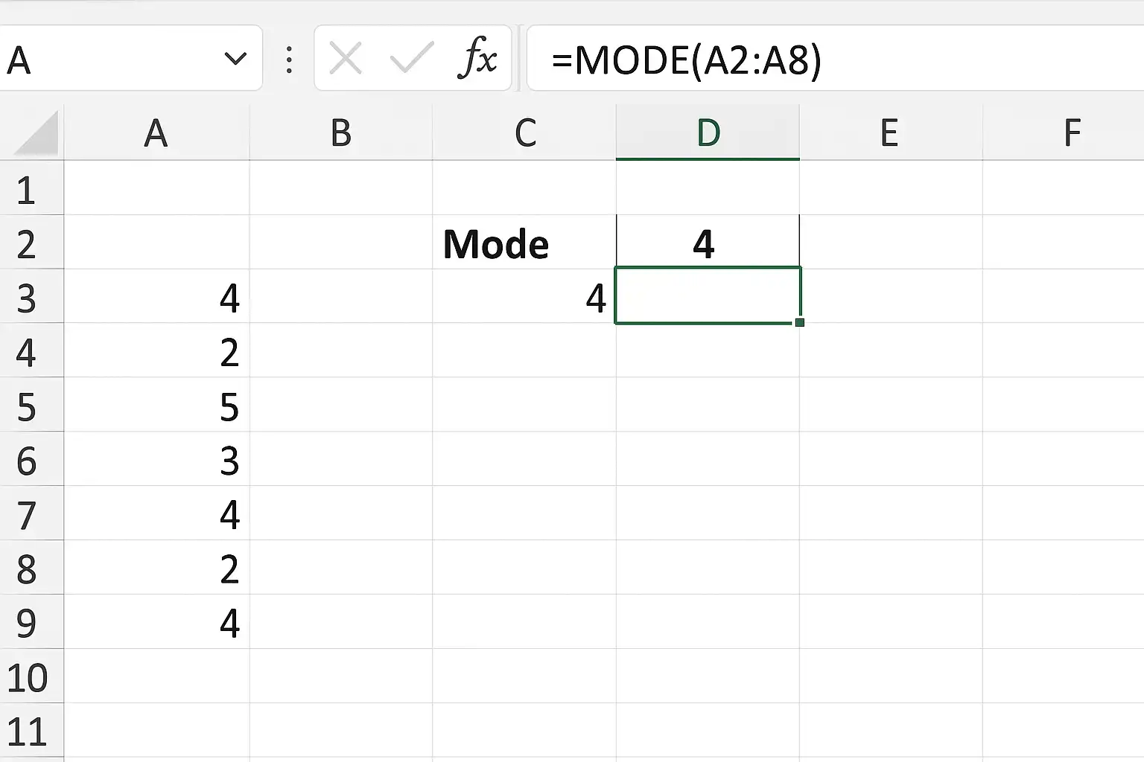Select column F header

[x=1071, y=134]
